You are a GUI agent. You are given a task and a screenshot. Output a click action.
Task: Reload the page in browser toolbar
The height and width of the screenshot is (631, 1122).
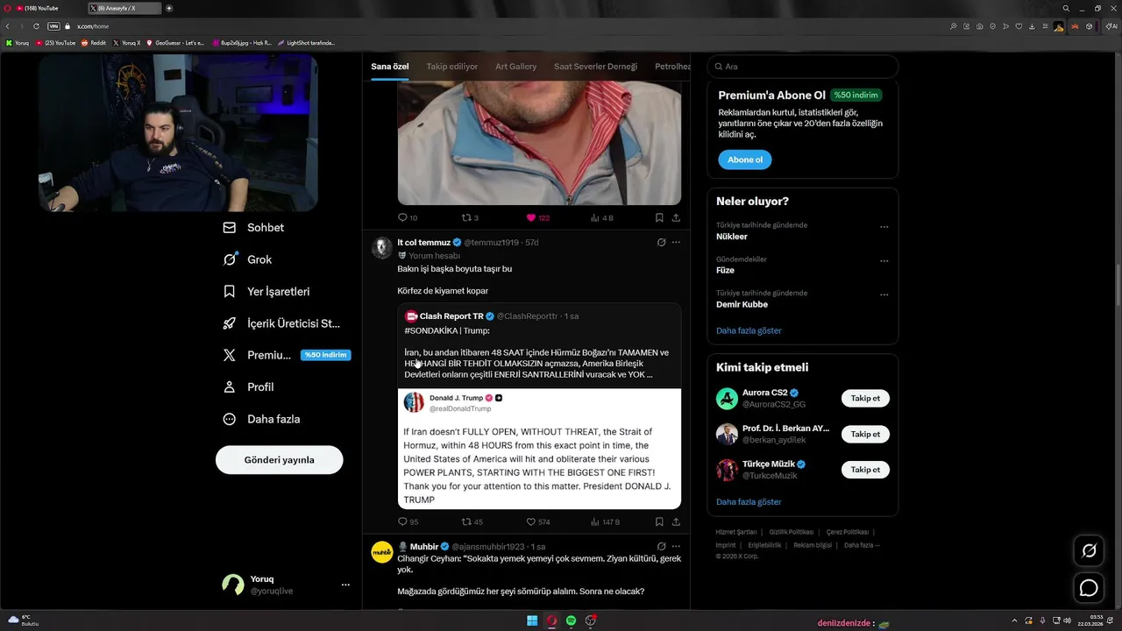(x=35, y=26)
